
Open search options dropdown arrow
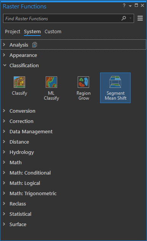[131, 18]
